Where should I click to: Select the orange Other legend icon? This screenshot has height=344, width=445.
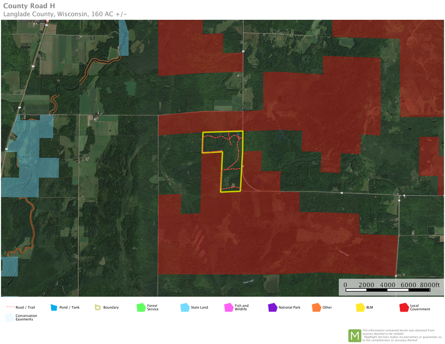316,307
